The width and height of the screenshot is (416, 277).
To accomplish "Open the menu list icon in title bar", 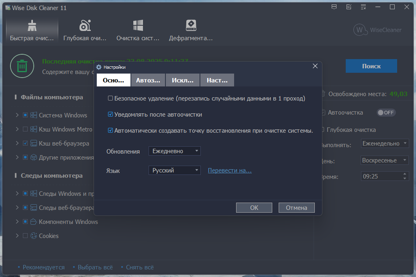I will [x=363, y=7].
